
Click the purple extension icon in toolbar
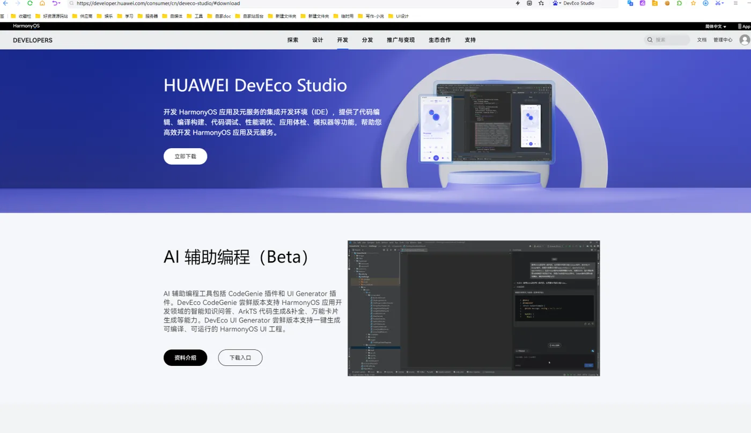(643, 3)
